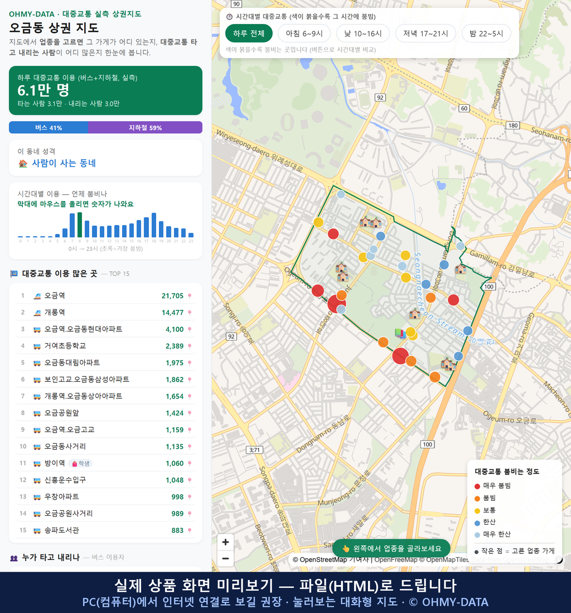Click the 사람이 사는 동네 neighborhood type label
Viewport: 571px width, 613px height.
64,164
